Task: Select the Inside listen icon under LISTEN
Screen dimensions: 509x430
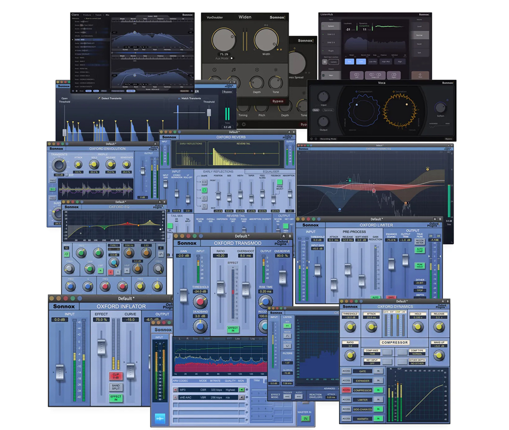Action: [x=287, y=336]
